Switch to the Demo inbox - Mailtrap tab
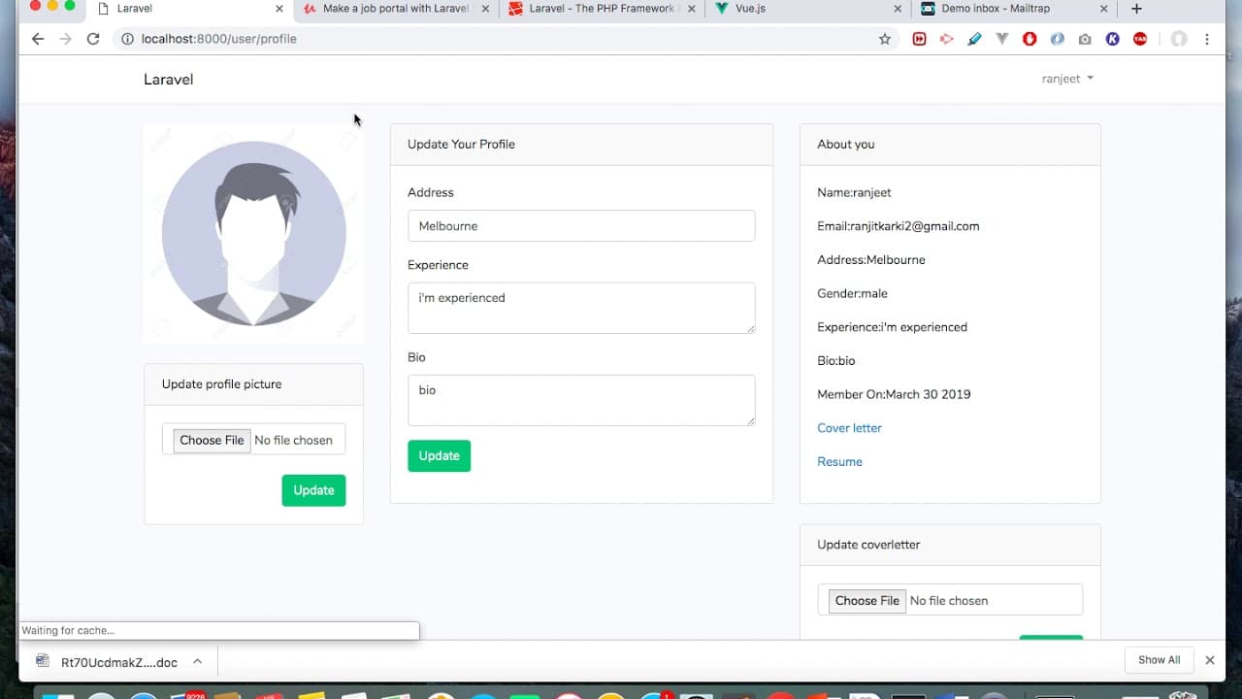Screen dimensions: 1242x699 click(1009, 9)
